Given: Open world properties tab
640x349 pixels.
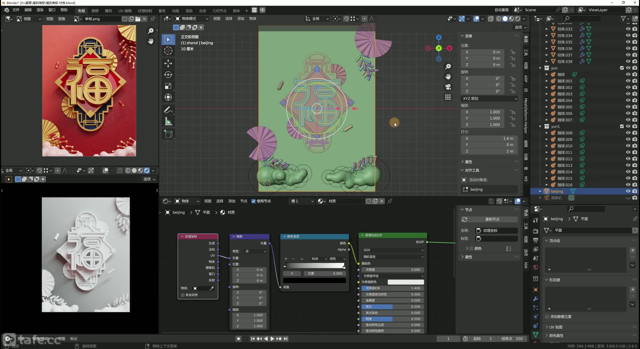Looking at the screenshot, I should 535,267.
